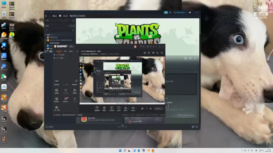
Task: Toggle lock on first source row
Action: pyautogui.click(x=57, y=55)
